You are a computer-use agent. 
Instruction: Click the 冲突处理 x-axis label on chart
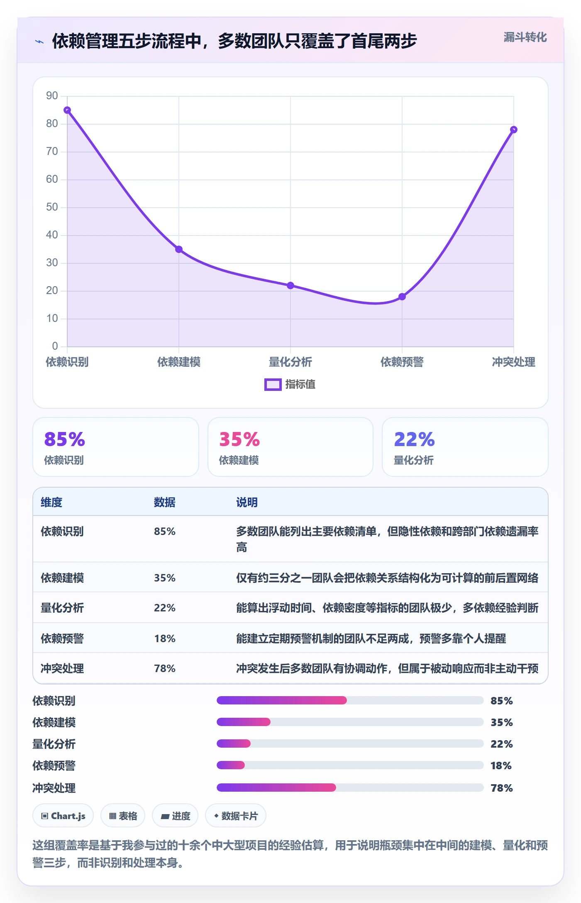[x=514, y=362]
